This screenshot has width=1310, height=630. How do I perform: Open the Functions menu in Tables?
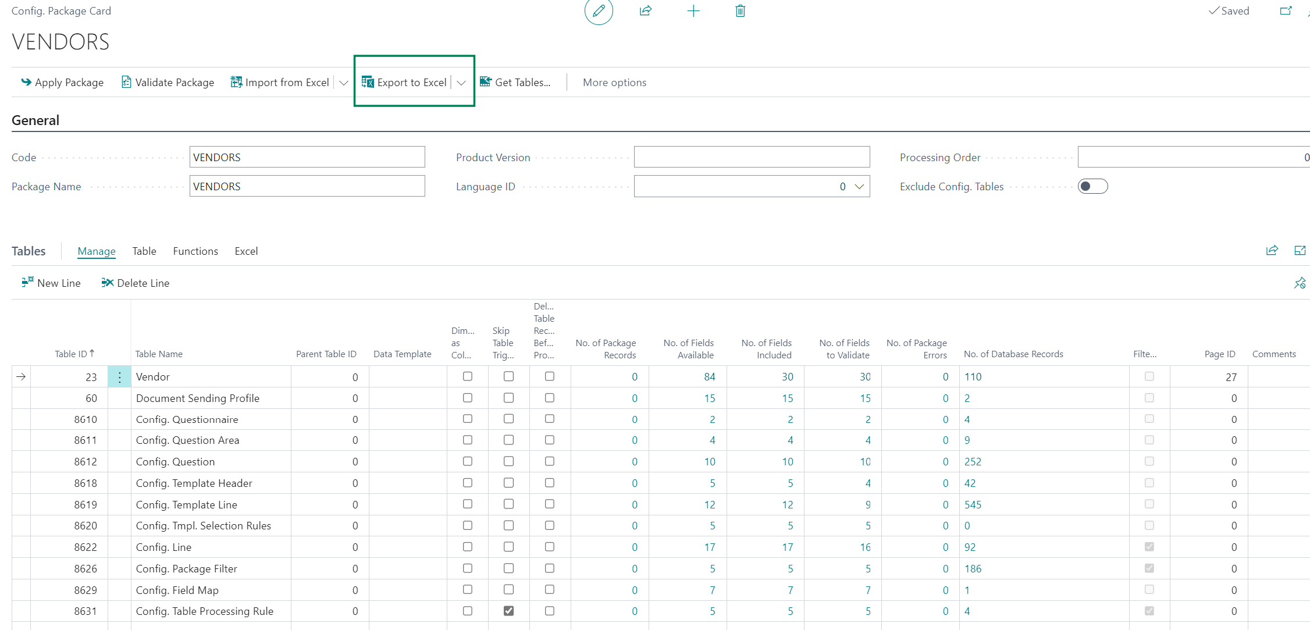(195, 251)
